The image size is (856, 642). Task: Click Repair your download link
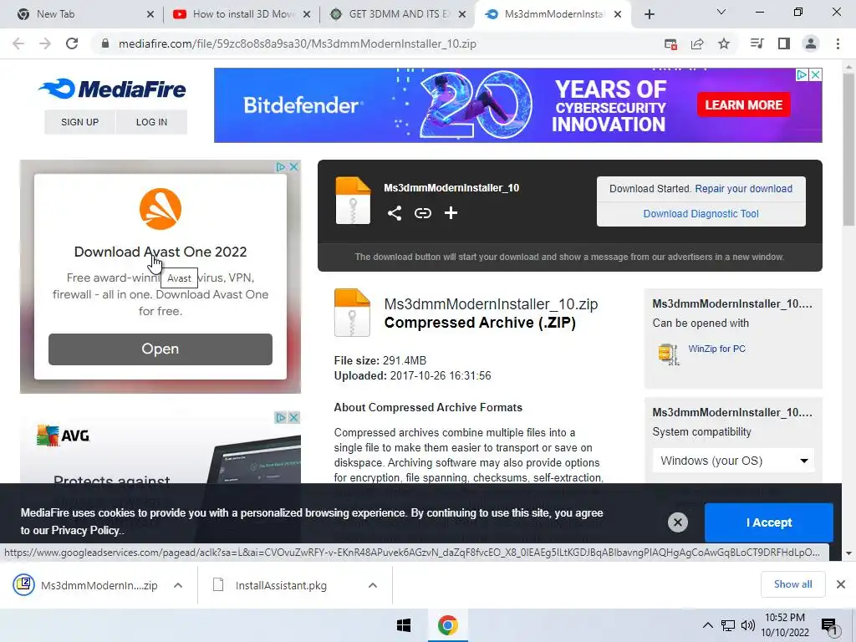[743, 188]
